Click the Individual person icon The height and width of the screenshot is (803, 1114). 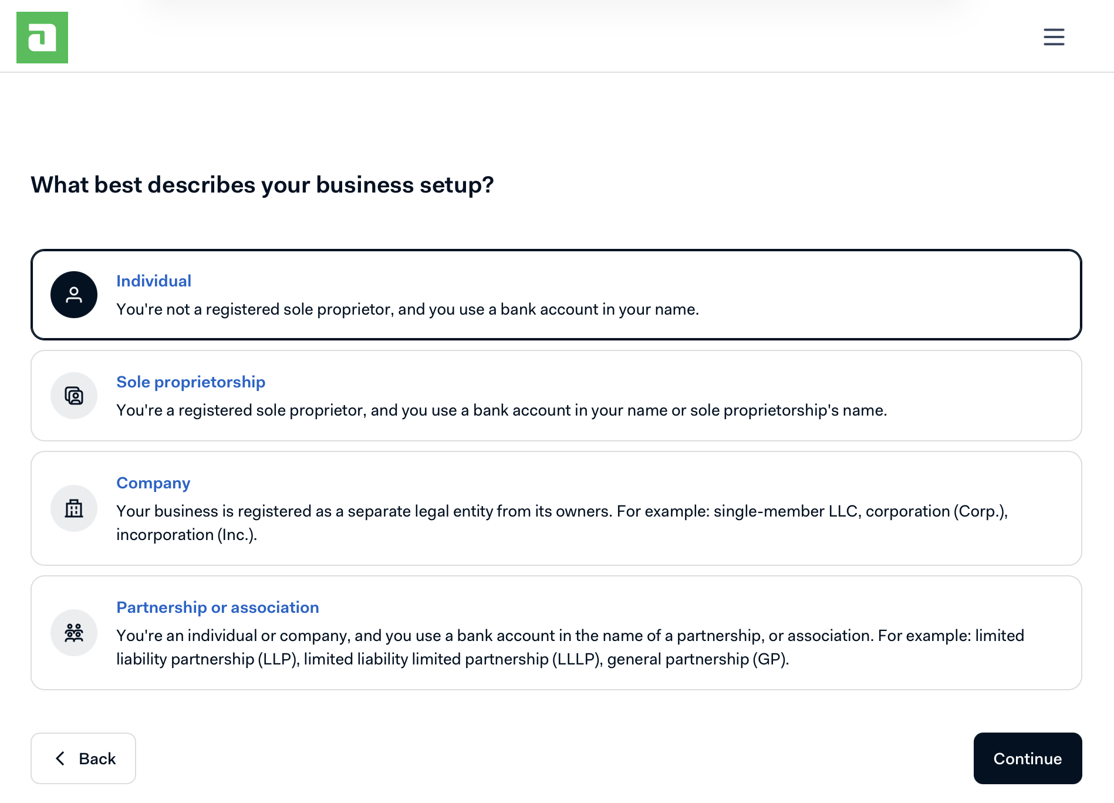pyautogui.click(x=74, y=295)
